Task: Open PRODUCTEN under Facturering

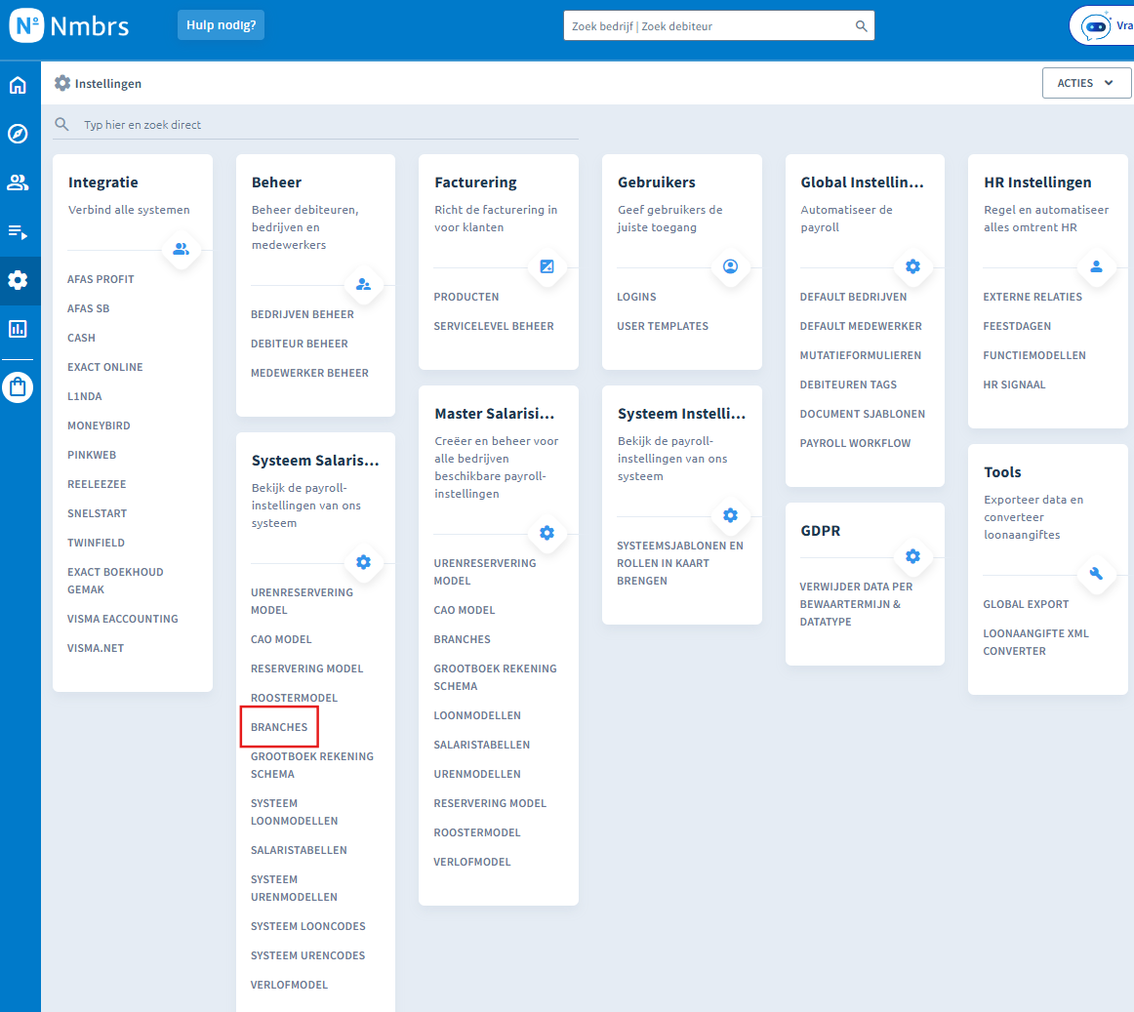Action: tap(466, 297)
